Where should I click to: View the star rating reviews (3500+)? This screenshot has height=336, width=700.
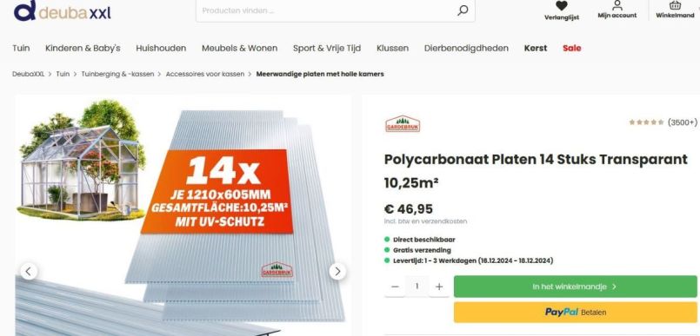pyautogui.click(x=663, y=122)
